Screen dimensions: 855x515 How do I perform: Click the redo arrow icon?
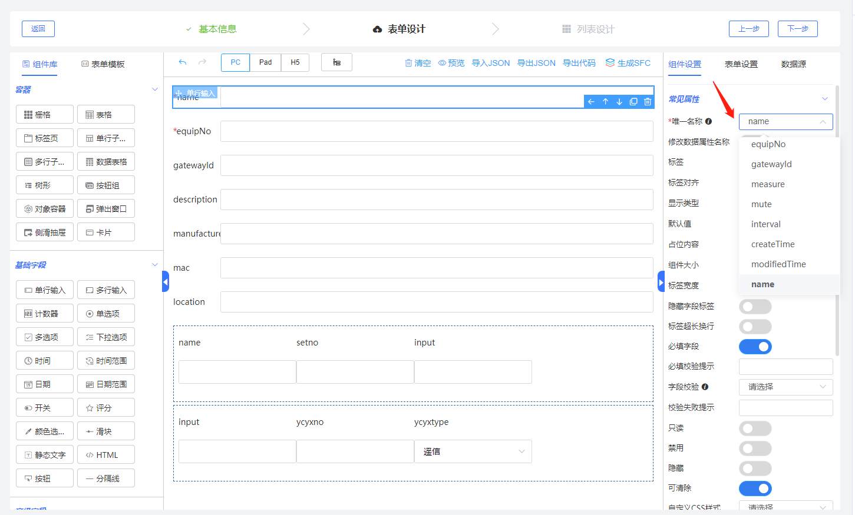click(x=202, y=62)
